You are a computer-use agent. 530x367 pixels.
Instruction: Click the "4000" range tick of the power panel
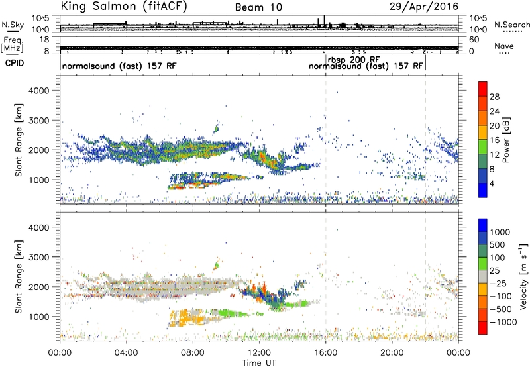[x=39, y=91]
